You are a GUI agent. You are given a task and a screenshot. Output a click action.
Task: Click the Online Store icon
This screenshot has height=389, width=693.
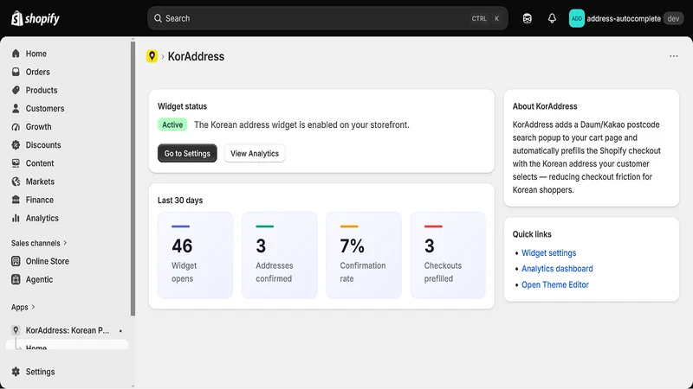16,261
